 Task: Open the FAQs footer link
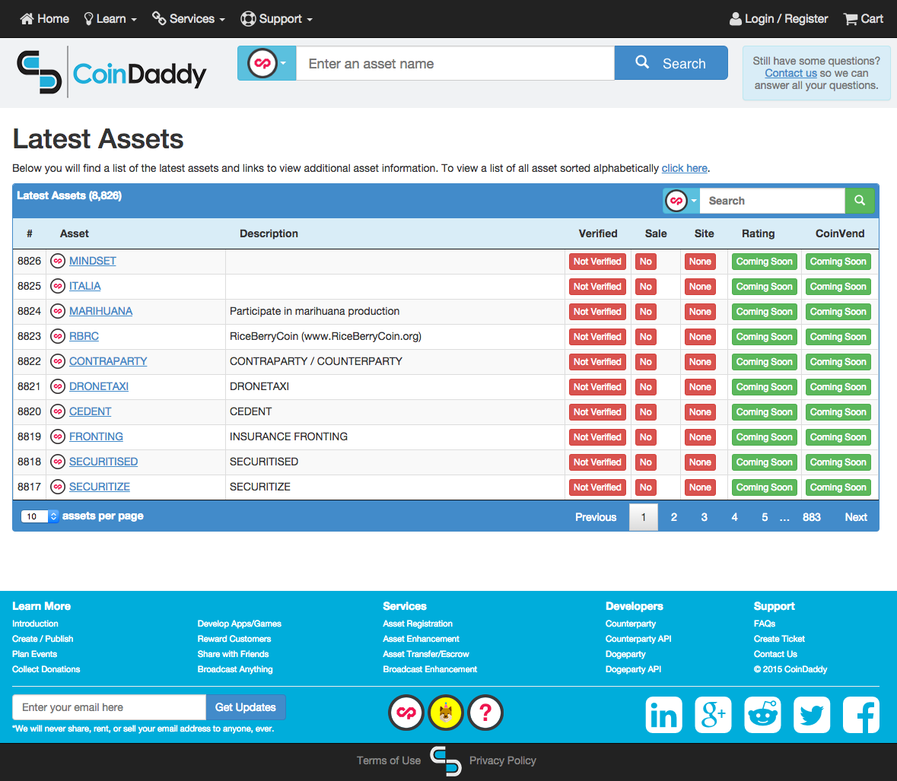click(765, 624)
